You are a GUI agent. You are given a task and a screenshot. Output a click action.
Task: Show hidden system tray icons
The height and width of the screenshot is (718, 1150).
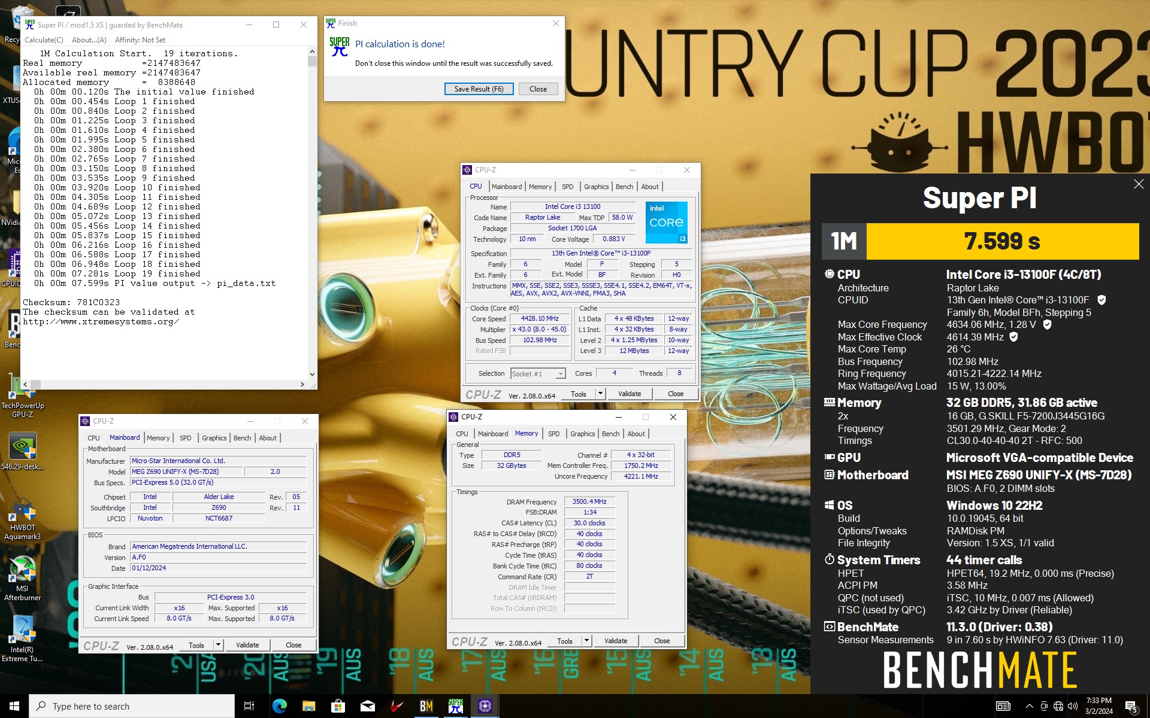[x=1029, y=706]
